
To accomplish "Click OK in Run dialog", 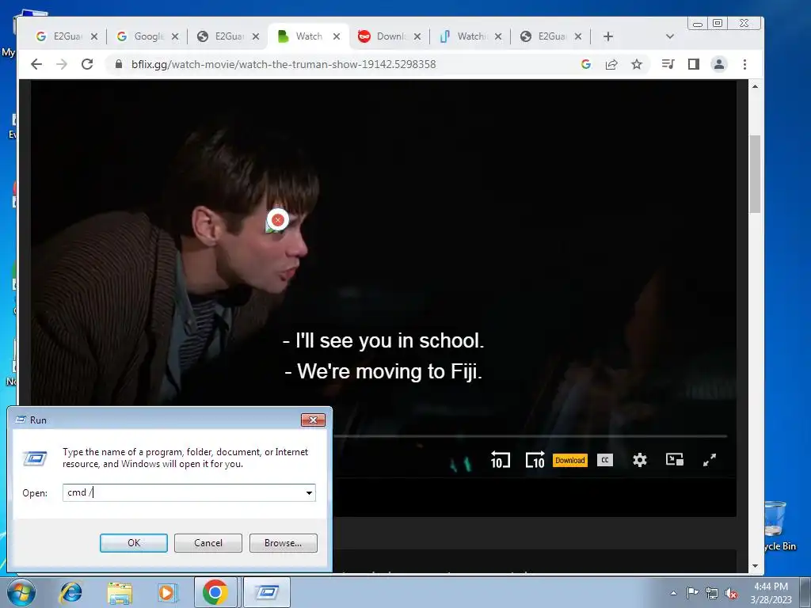I will coord(133,543).
